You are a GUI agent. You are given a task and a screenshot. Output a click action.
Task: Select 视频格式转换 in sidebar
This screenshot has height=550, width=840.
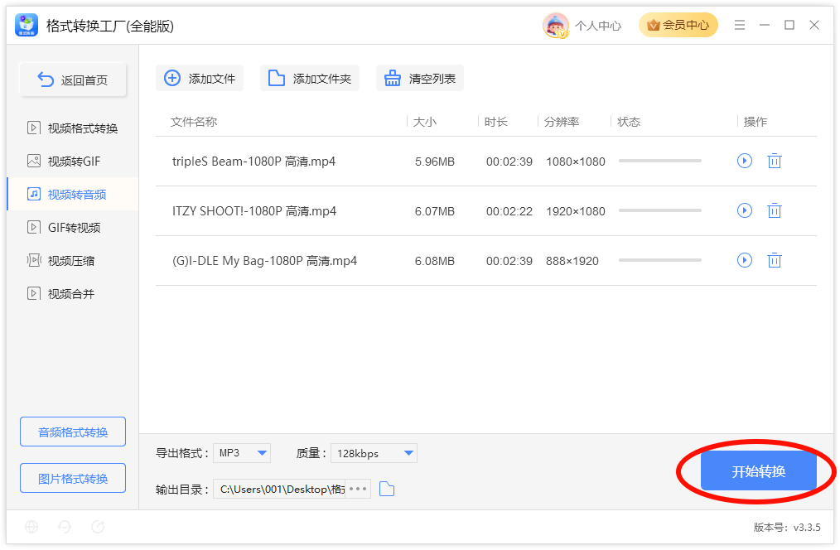click(73, 128)
